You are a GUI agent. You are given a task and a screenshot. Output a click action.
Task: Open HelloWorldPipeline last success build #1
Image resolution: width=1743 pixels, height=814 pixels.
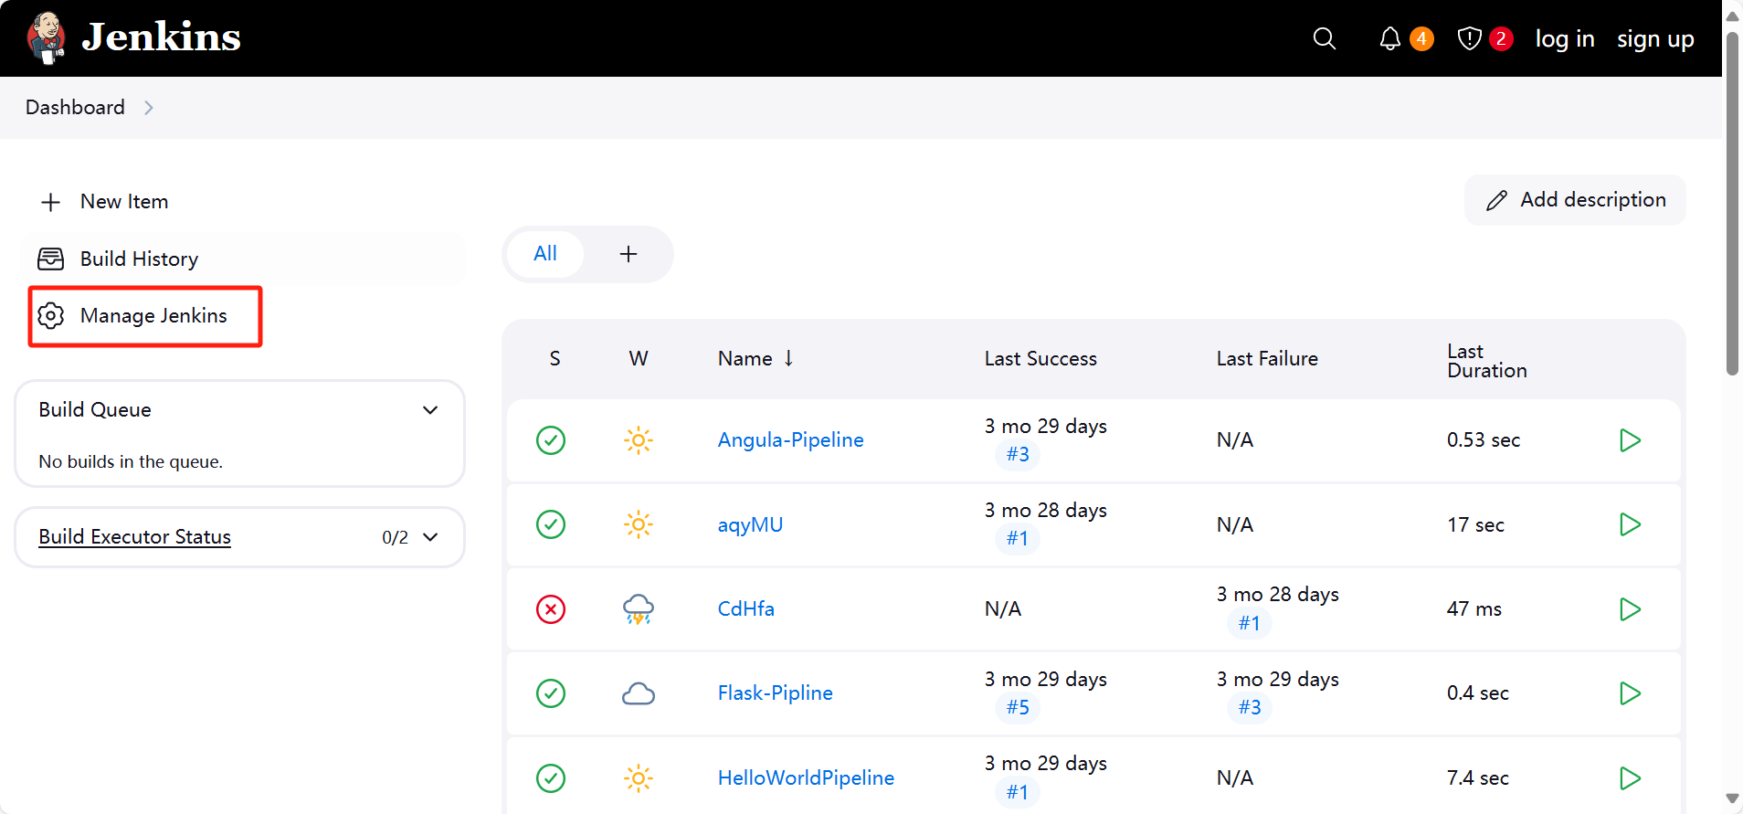1018,792
